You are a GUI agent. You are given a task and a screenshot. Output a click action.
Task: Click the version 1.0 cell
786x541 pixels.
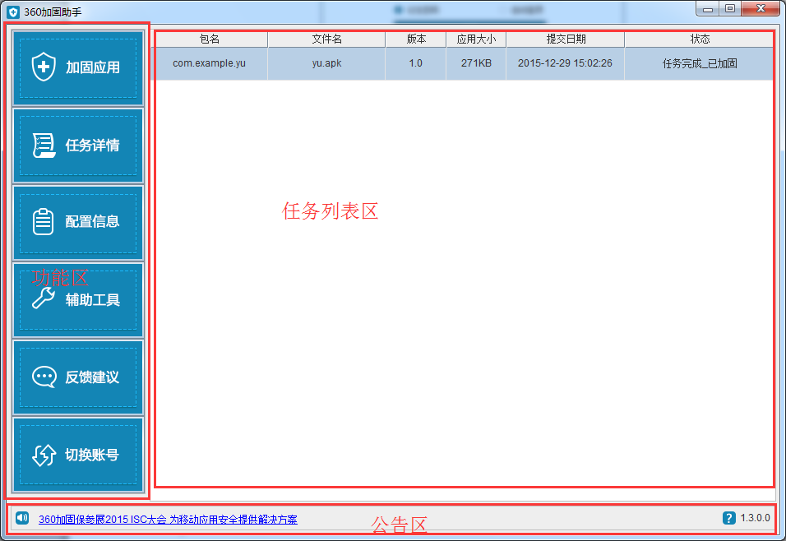click(415, 63)
